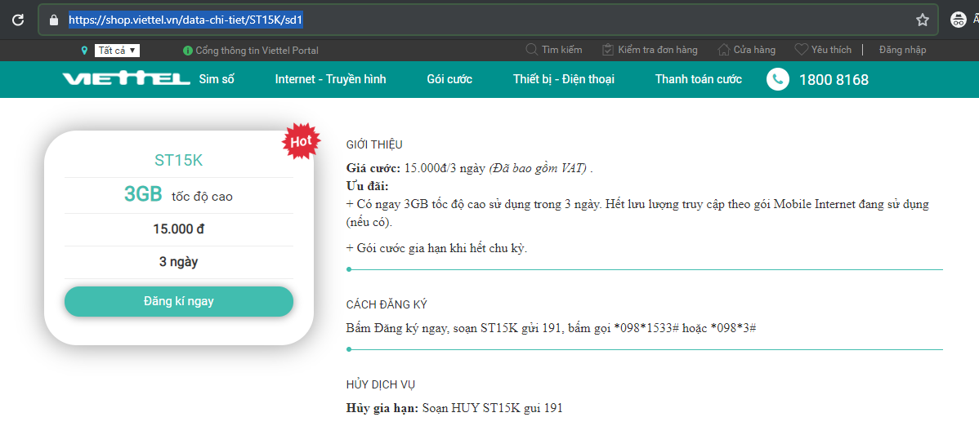Click the location pin icon
Image resolution: width=979 pixels, height=426 pixels.
pos(84,51)
